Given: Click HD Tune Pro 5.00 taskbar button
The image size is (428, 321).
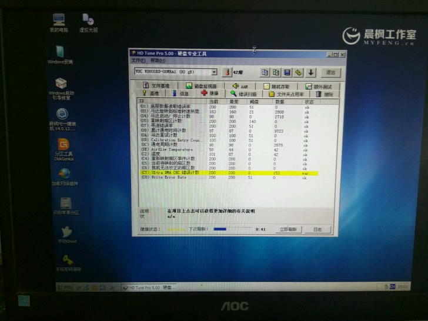Looking at the screenshot, I should coord(149,287).
